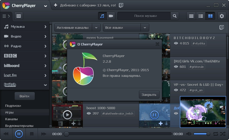Collapse the twitch section
This screenshot has width=229, height=140.
tap(25, 85)
